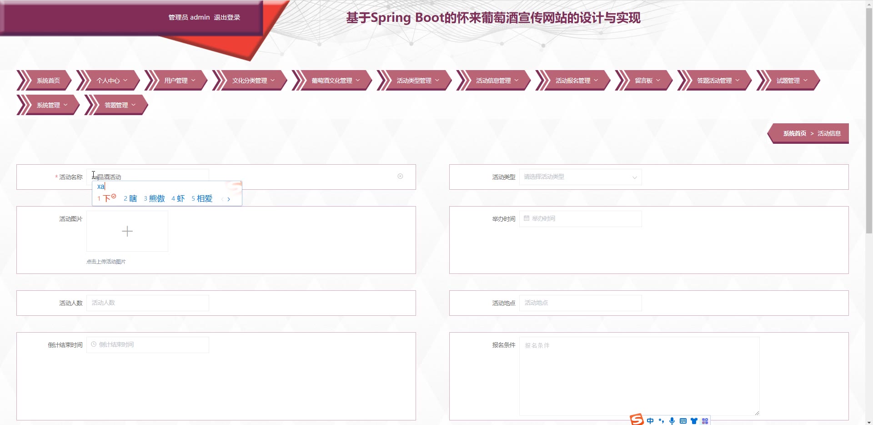Go to previous page of IME candidates
The width and height of the screenshot is (873, 425).
(222, 199)
